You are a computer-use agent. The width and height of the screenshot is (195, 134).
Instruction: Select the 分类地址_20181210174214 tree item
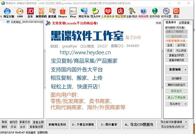(x=27, y=22)
